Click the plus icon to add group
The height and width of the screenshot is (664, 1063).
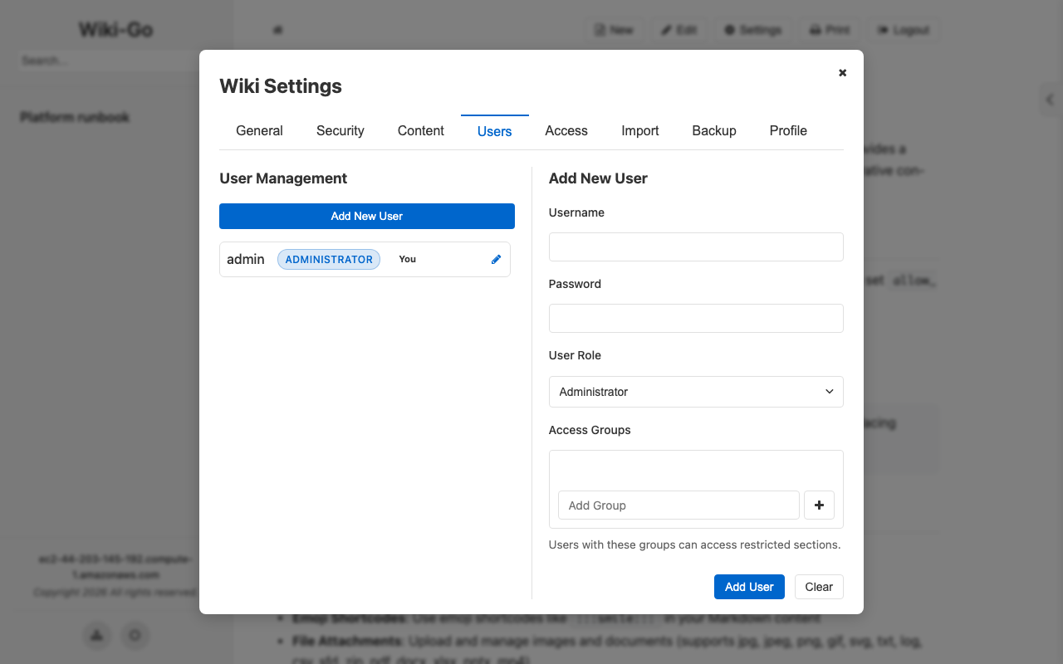[x=819, y=505]
